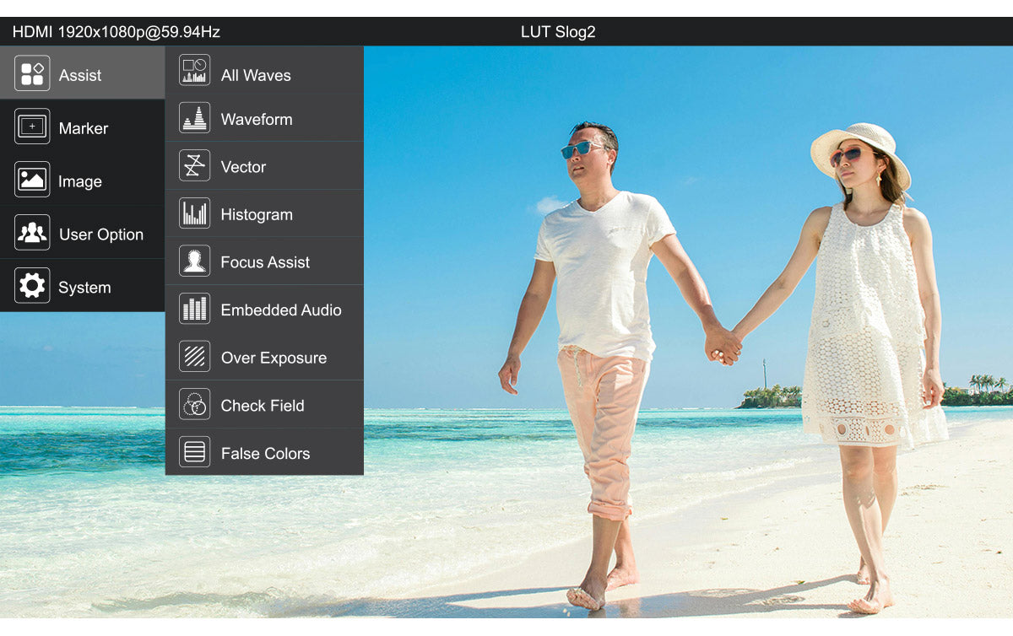1013x636 pixels.
Task: Click the System gear icon
Action: pos(32,287)
